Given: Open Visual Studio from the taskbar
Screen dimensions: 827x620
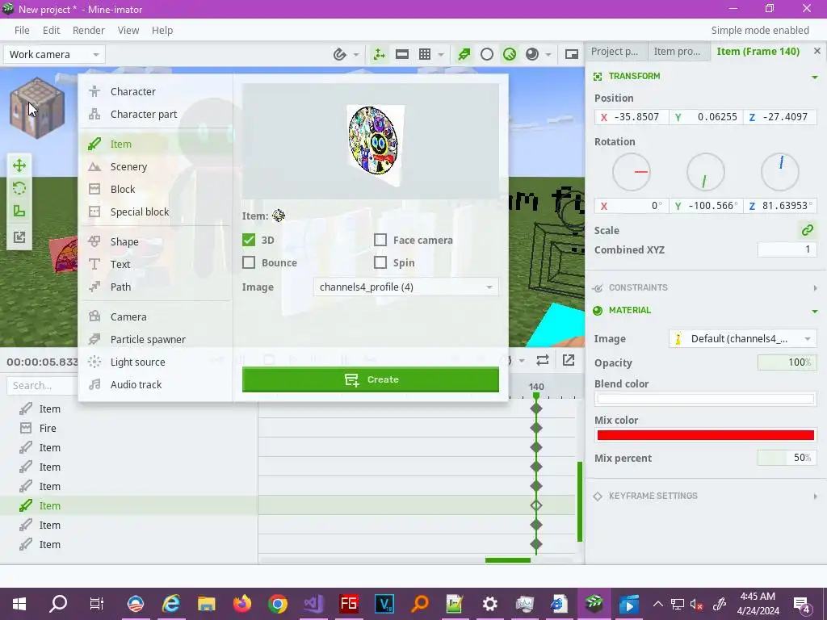Looking at the screenshot, I should coord(313,604).
